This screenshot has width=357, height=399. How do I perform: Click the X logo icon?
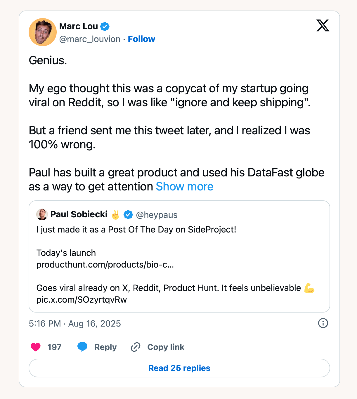(323, 26)
